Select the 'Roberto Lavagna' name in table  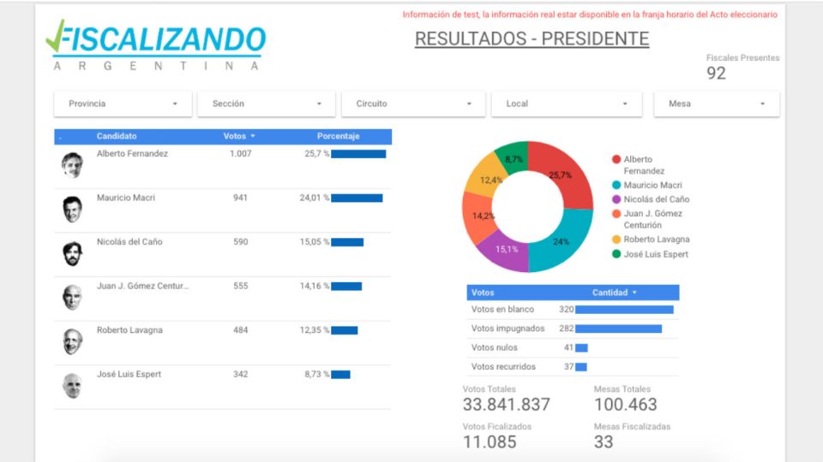(x=129, y=330)
